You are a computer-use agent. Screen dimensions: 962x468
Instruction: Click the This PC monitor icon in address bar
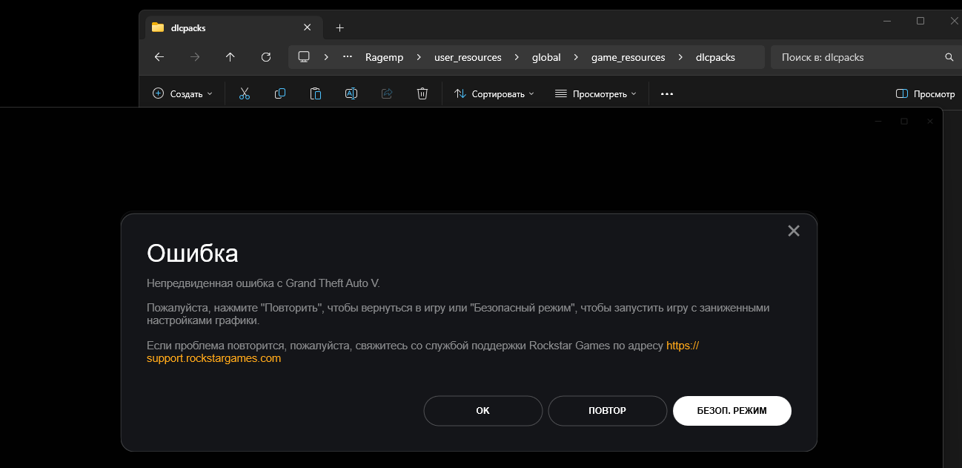[303, 57]
